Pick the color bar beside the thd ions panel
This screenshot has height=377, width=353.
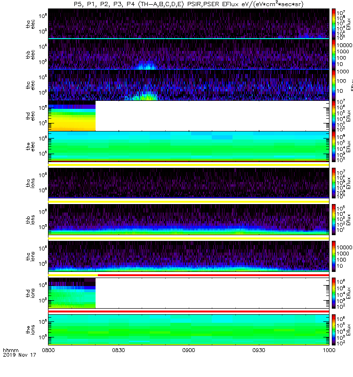click(334, 293)
